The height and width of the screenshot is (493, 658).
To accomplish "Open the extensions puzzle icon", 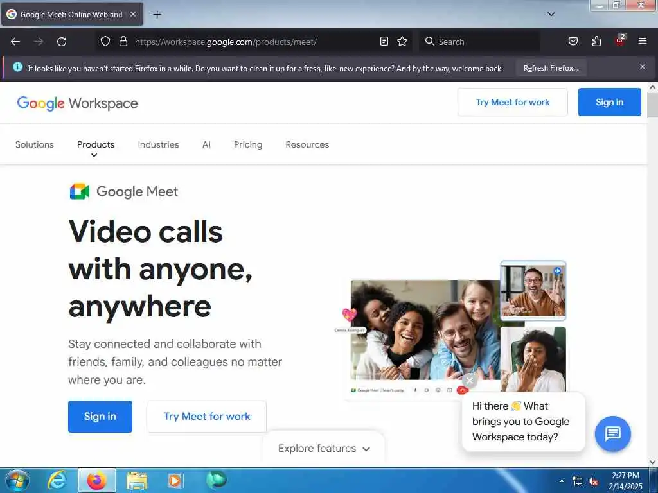I will pos(596,41).
